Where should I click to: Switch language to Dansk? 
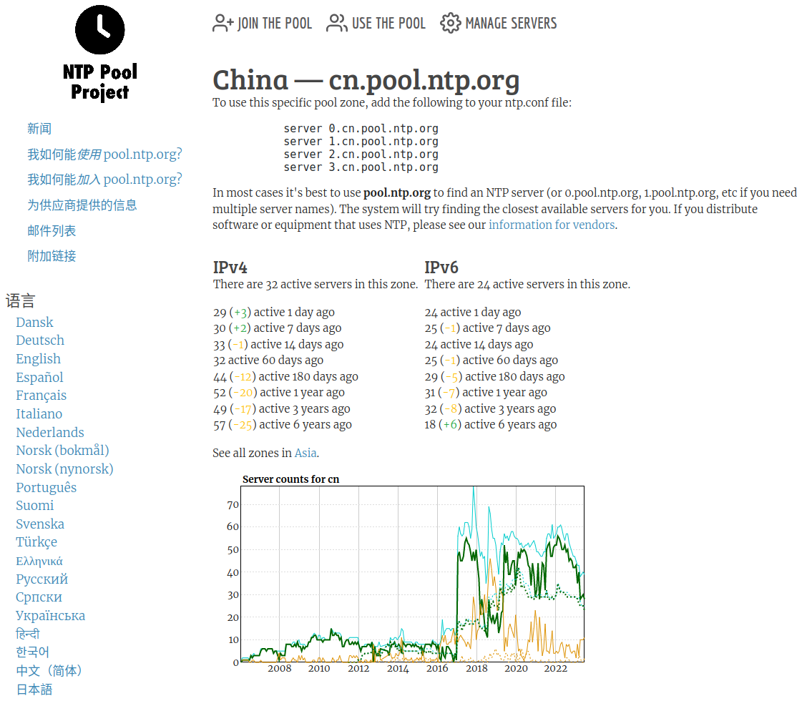34,322
